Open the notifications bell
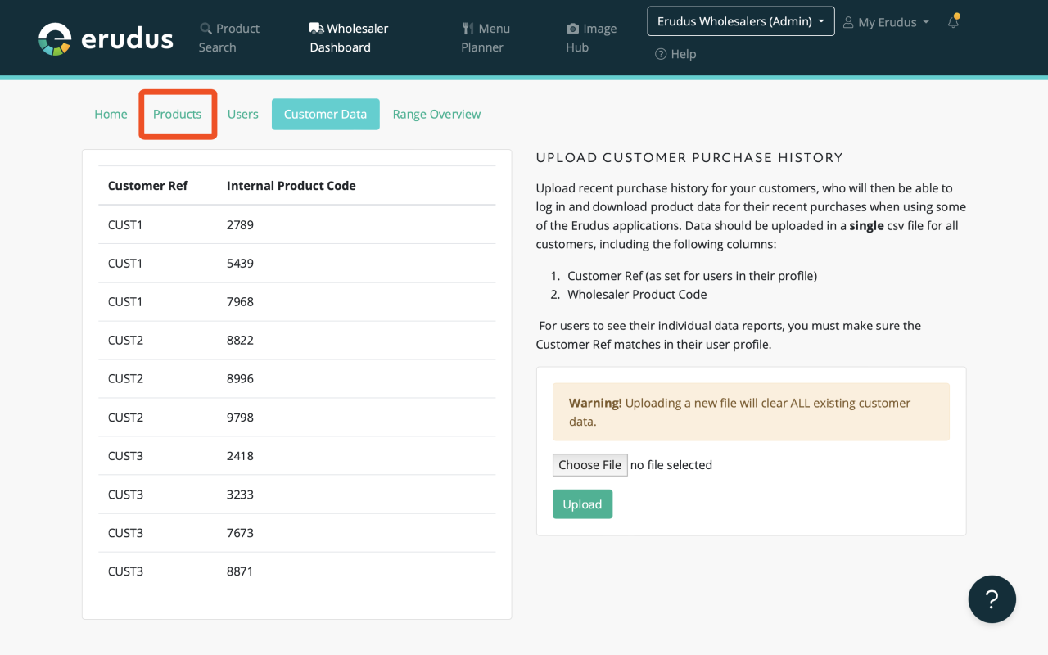 point(952,22)
